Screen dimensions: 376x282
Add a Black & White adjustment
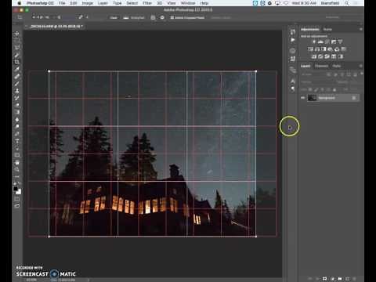click(x=324, y=49)
